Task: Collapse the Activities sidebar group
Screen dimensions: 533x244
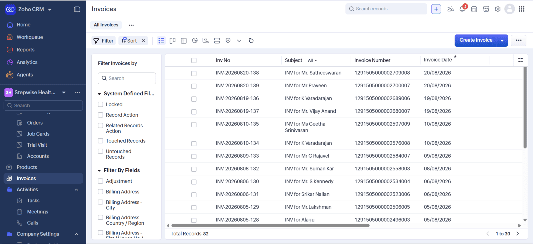Action: (x=76, y=190)
